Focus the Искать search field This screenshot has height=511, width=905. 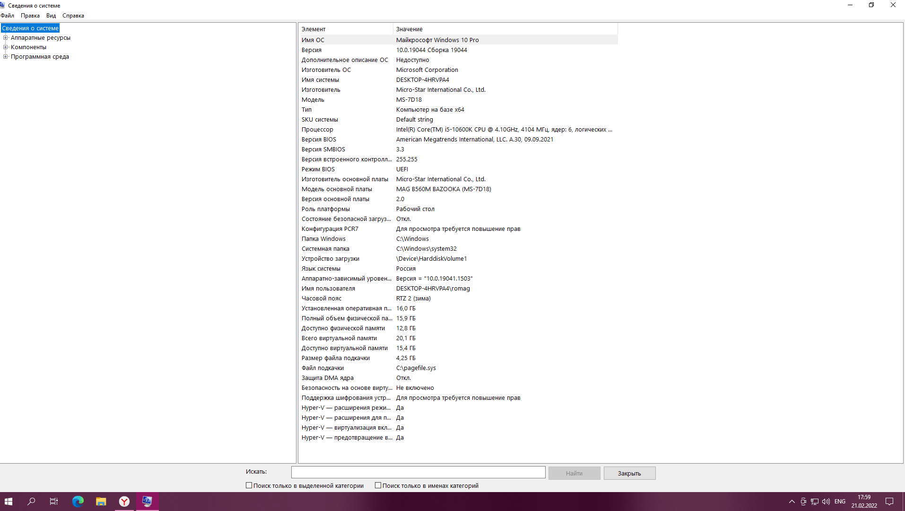(x=418, y=472)
